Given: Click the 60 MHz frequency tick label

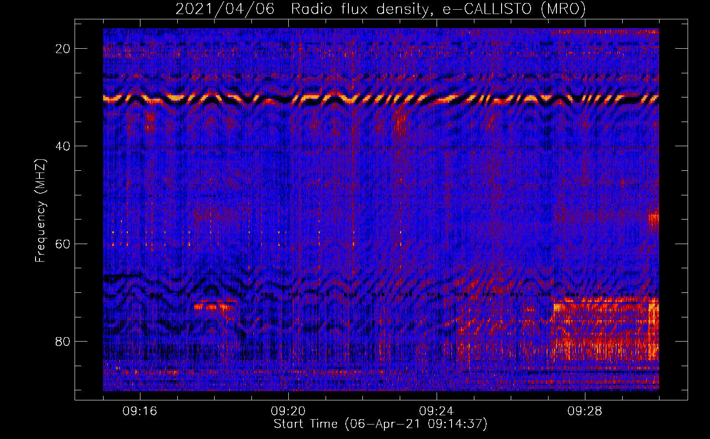Looking at the screenshot, I should click(x=63, y=244).
